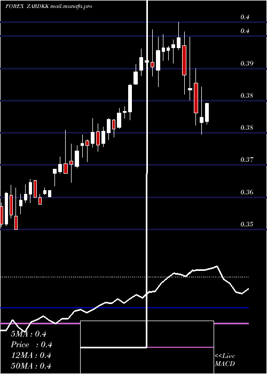Click the 0.39 price axis label

(247, 64)
